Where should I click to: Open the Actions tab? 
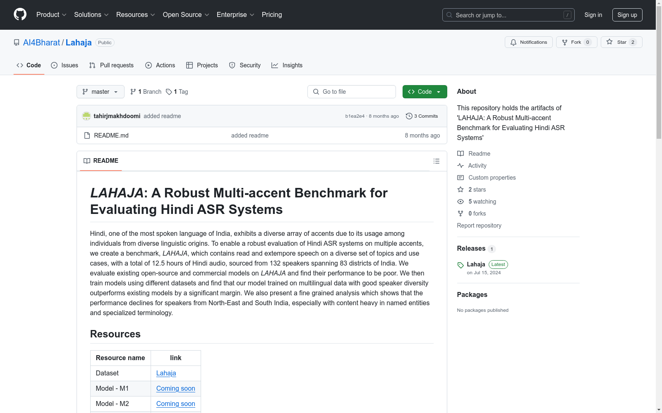click(160, 65)
